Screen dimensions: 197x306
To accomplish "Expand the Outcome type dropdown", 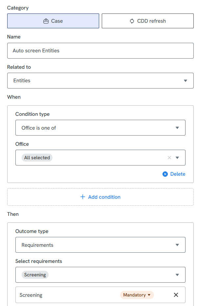I will click(x=177, y=245).
